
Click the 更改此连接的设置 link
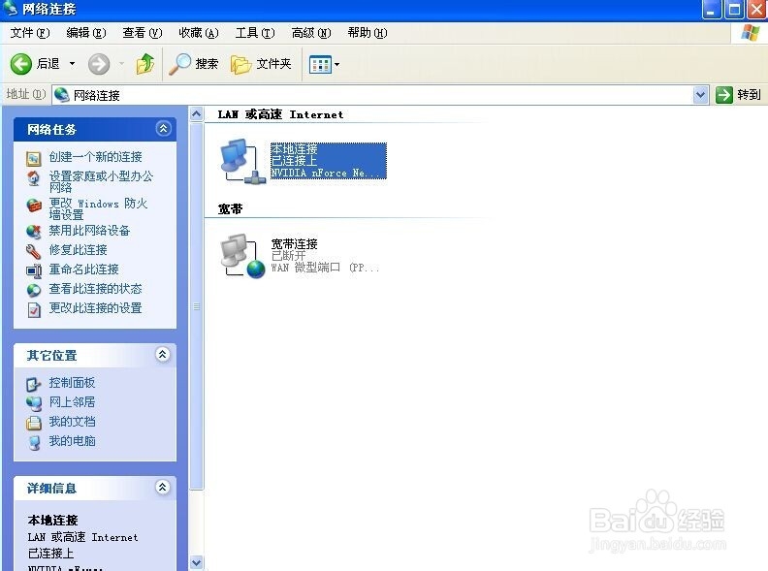point(95,308)
